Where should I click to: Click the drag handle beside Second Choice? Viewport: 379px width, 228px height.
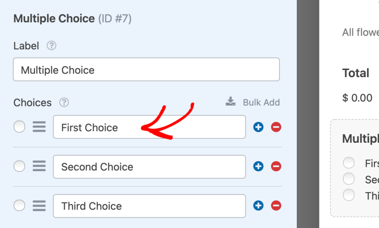click(39, 166)
